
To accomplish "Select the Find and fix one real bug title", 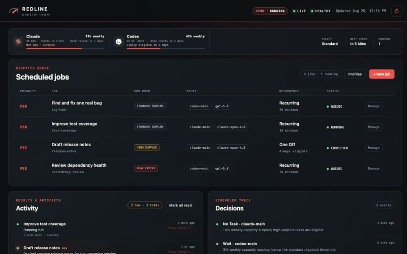I will (77, 103).
